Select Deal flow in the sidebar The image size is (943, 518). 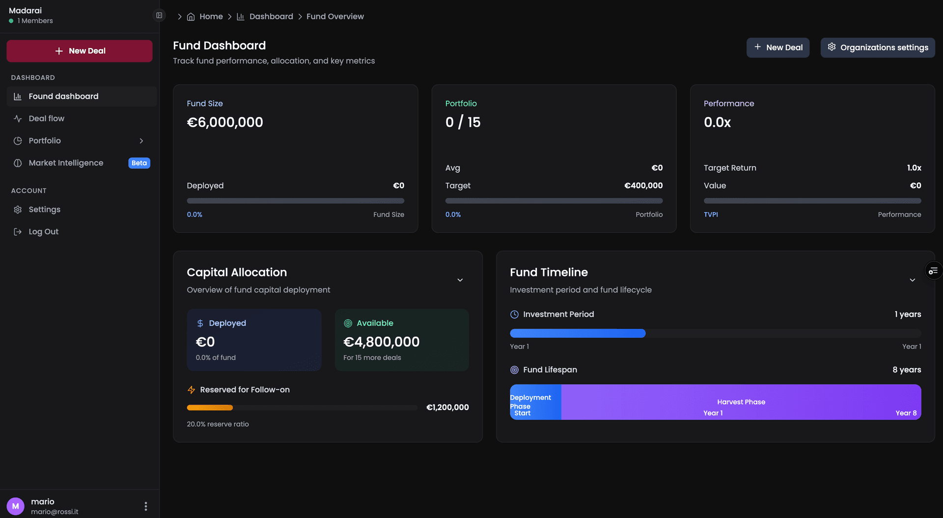pos(46,118)
